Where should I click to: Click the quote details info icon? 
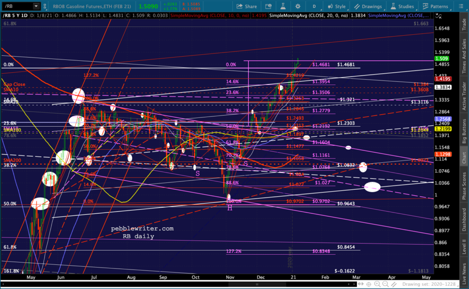[x=268, y=6]
